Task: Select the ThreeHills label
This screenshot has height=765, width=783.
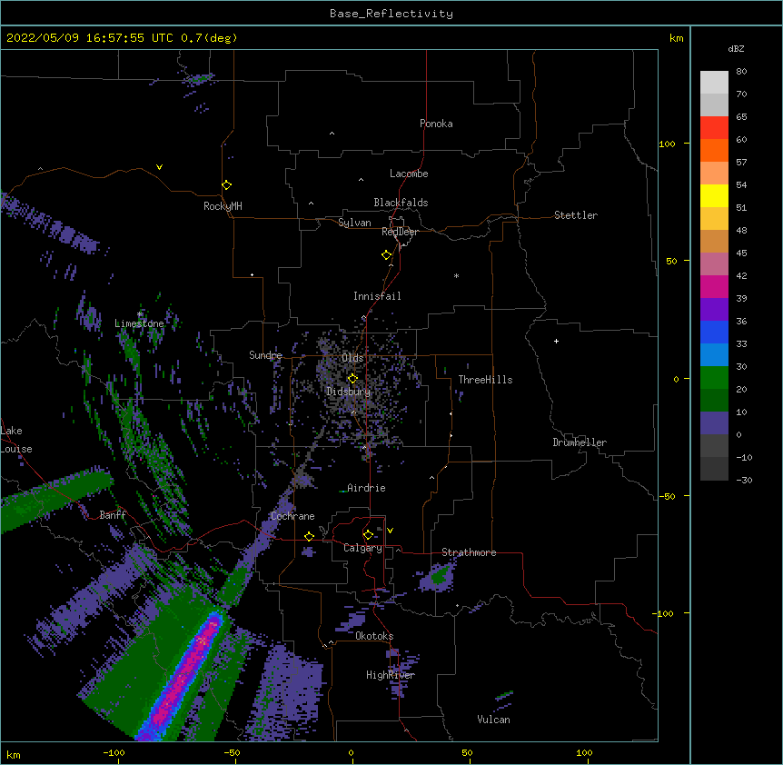Action: tap(485, 380)
